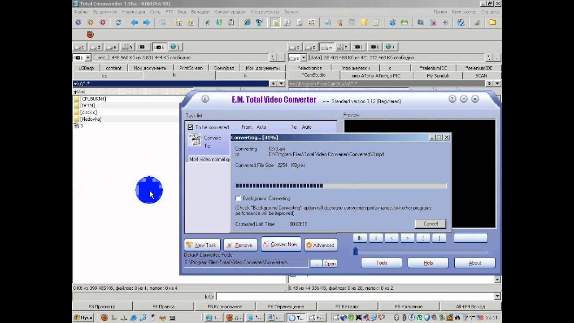Image resolution: width=574 pixels, height=323 pixels.
Task: Open left panel directory history dropdown arrow
Action: coord(281,83)
